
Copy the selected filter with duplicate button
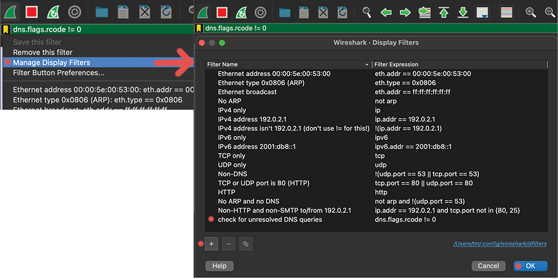click(x=246, y=244)
